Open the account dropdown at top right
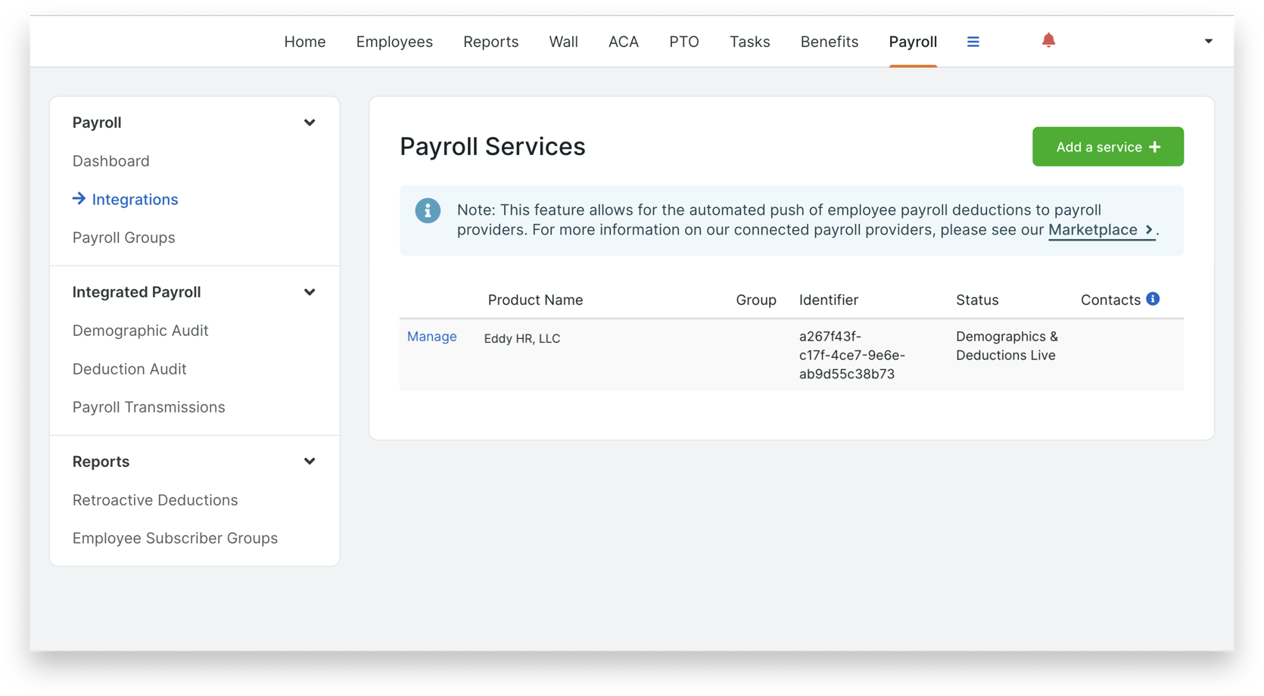 (1208, 41)
